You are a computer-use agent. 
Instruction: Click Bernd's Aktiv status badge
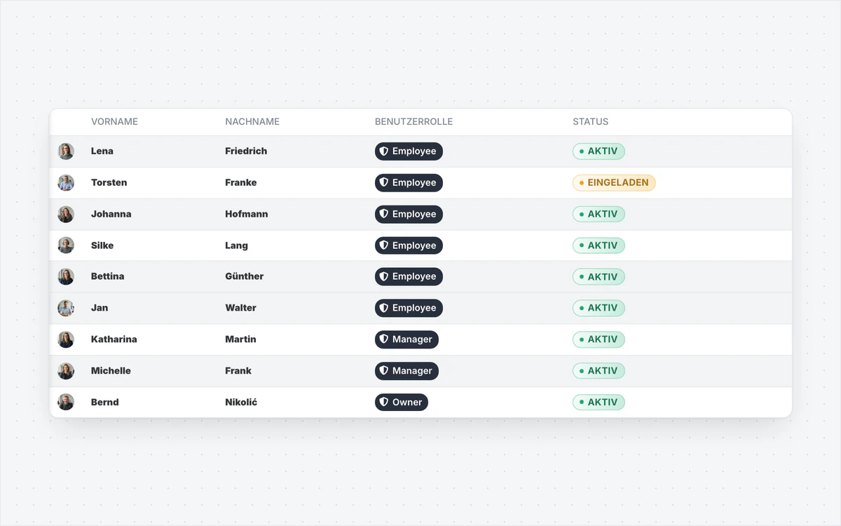pos(599,403)
